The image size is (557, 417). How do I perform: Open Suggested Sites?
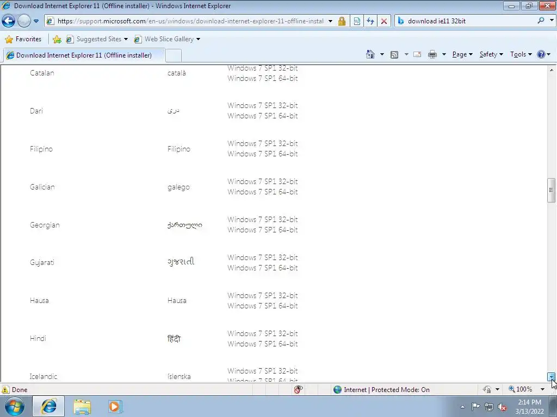click(x=97, y=39)
